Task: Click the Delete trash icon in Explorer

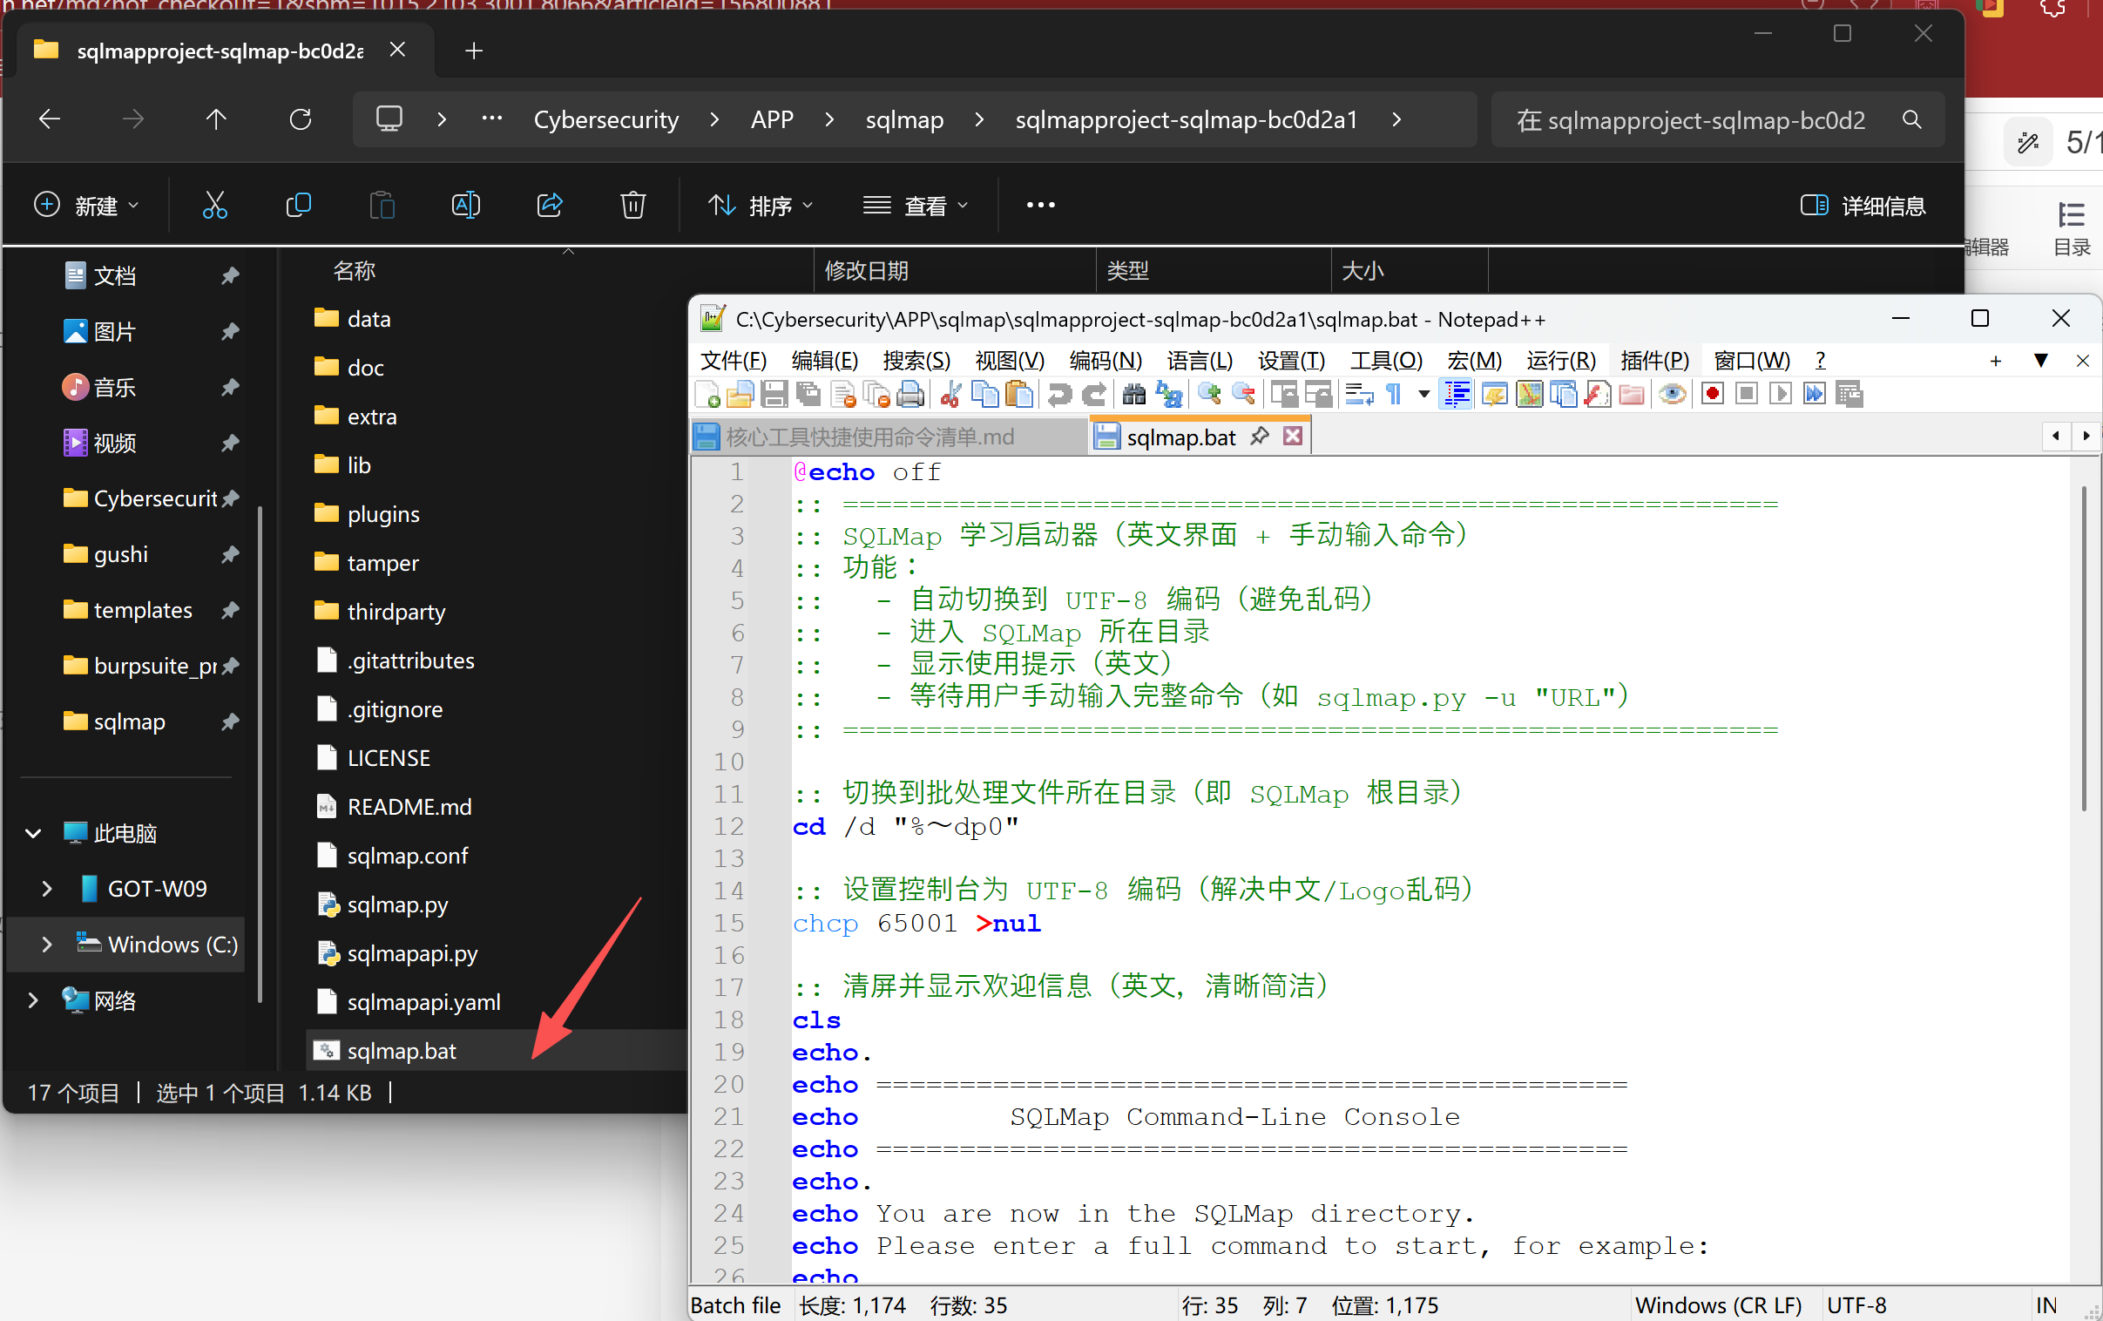Action: tap(632, 206)
